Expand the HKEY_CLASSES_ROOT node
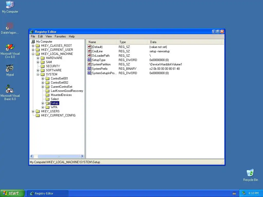 [33, 46]
